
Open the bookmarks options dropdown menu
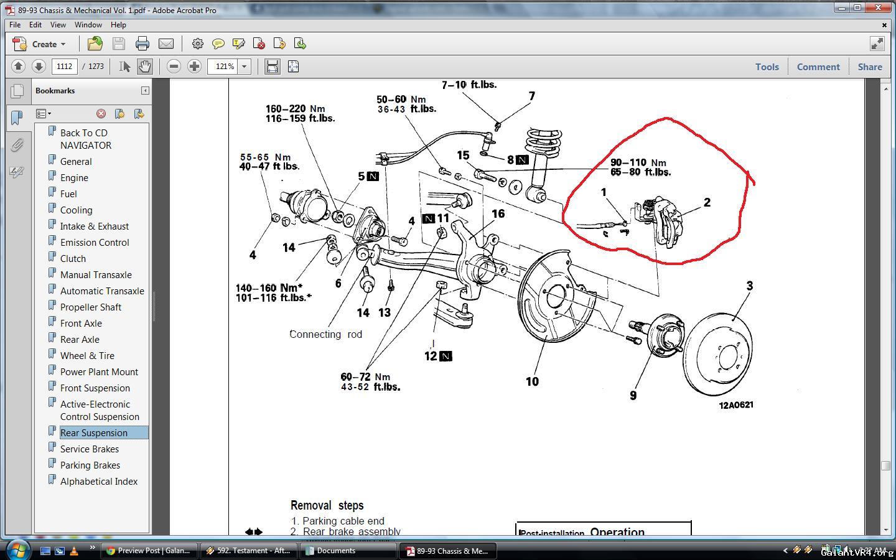point(44,114)
